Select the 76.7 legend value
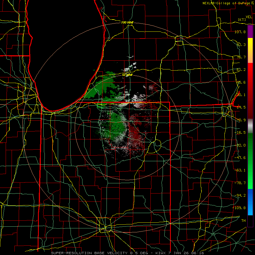The width and height of the screenshot is (255, 255). (241, 57)
